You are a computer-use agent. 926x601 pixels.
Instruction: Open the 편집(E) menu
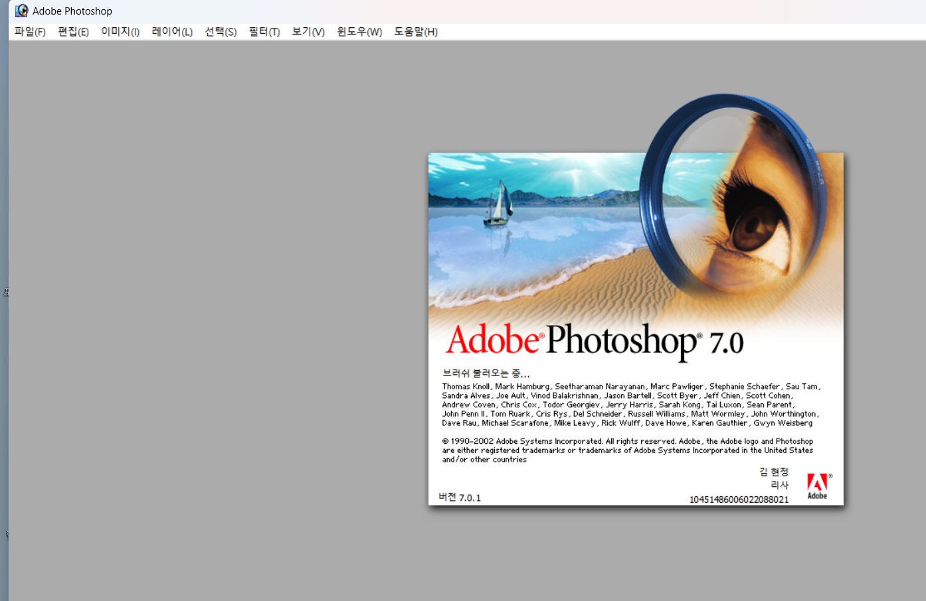pos(73,32)
